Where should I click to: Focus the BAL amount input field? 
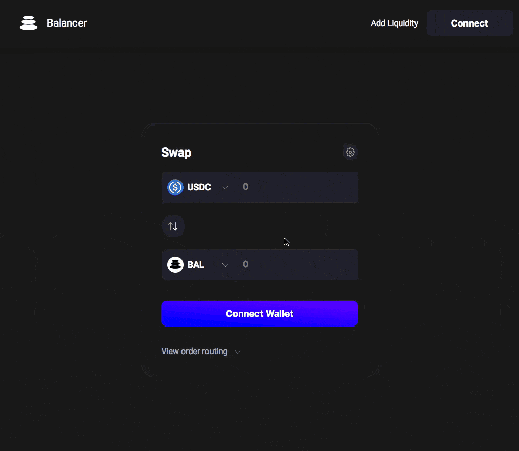(298, 265)
